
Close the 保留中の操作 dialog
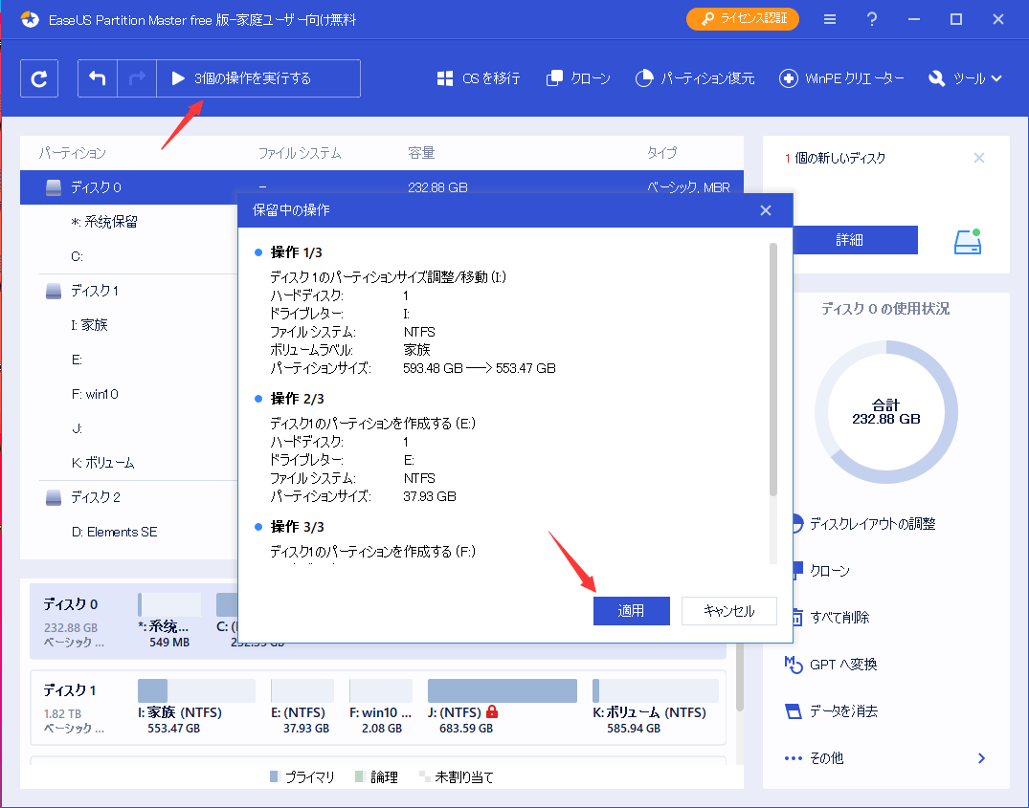click(765, 210)
